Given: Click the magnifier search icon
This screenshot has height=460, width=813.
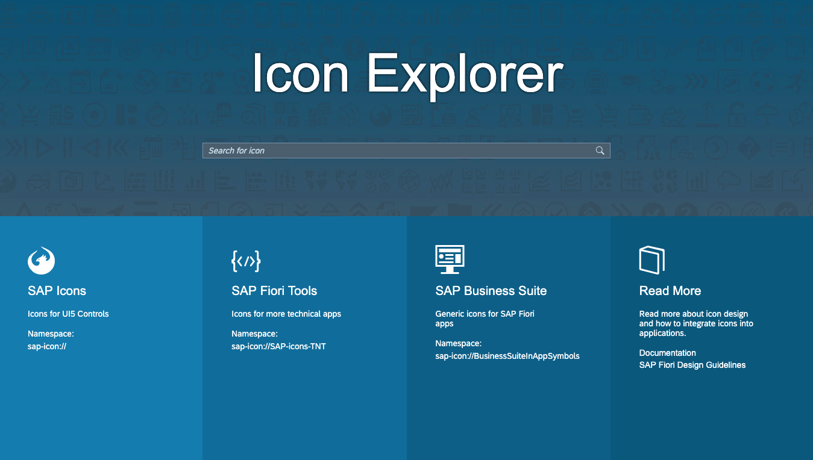Looking at the screenshot, I should pos(600,151).
